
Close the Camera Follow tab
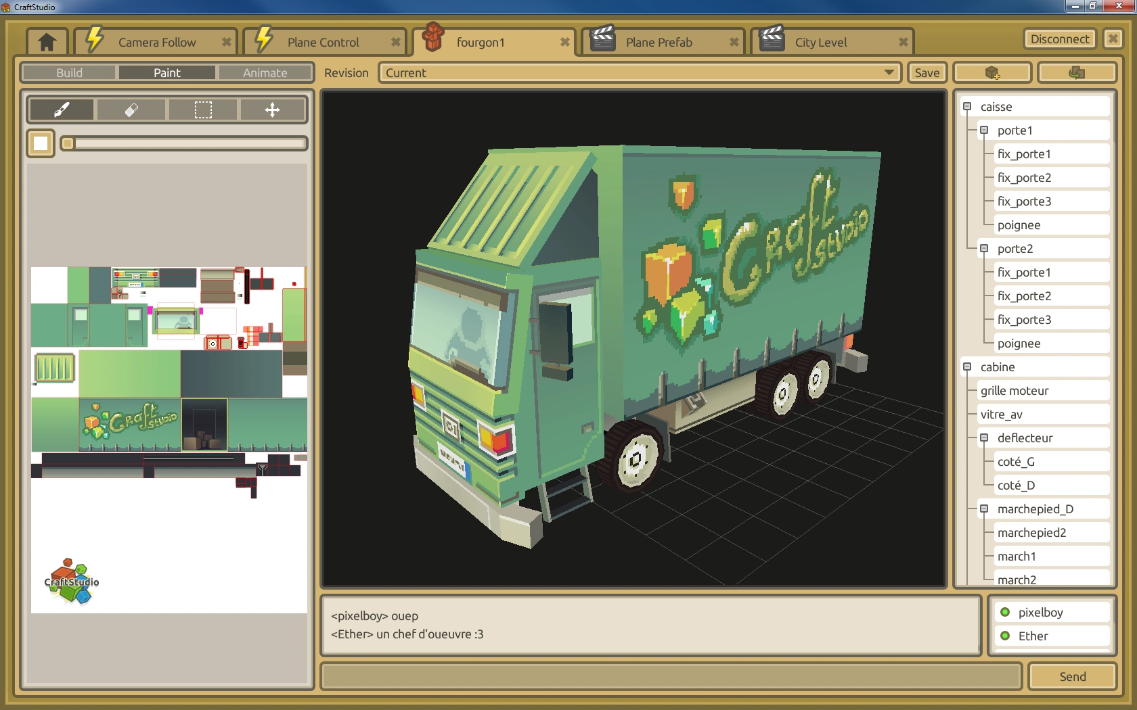click(226, 42)
